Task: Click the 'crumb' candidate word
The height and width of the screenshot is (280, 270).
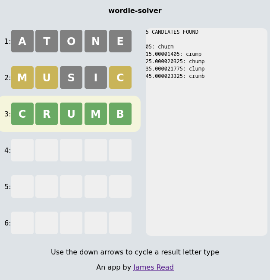Action: pyautogui.click(x=195, y=76)
